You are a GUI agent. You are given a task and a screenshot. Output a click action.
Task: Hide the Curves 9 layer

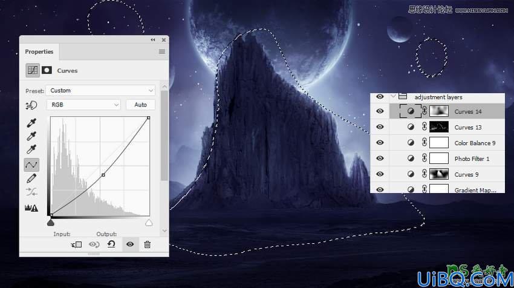380,174
